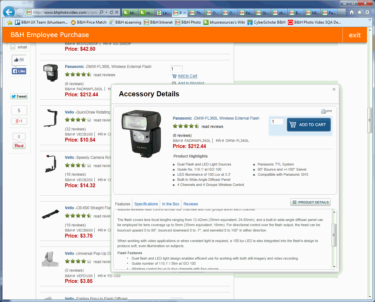Click the Vello Universal Pop-Up diffuser thumbnail

50,259
